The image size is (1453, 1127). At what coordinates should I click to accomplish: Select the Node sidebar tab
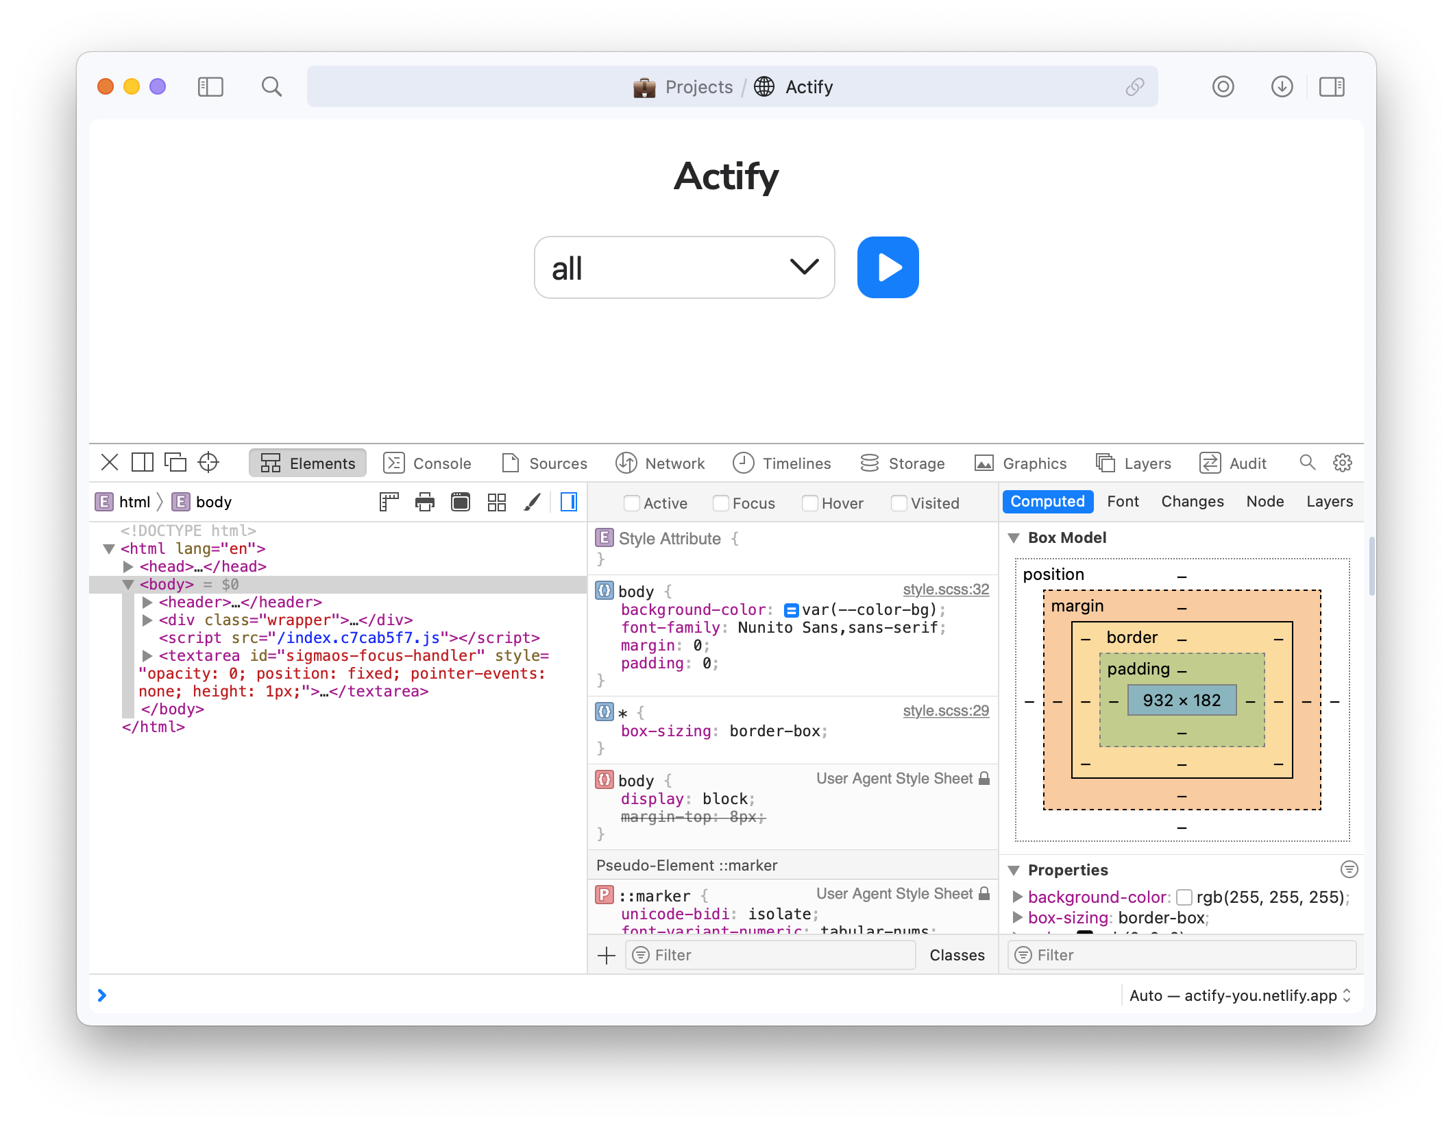pyautogui.click(x=1265, y=502)
